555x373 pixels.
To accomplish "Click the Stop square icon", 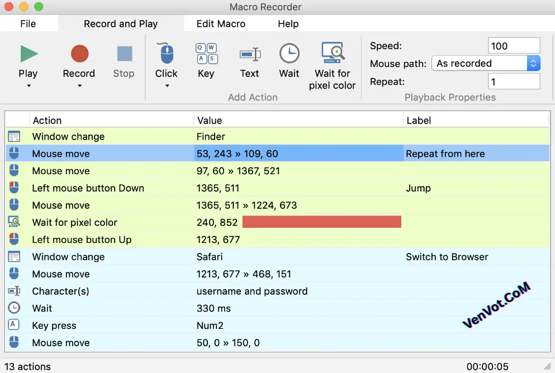I will point(125,54).
